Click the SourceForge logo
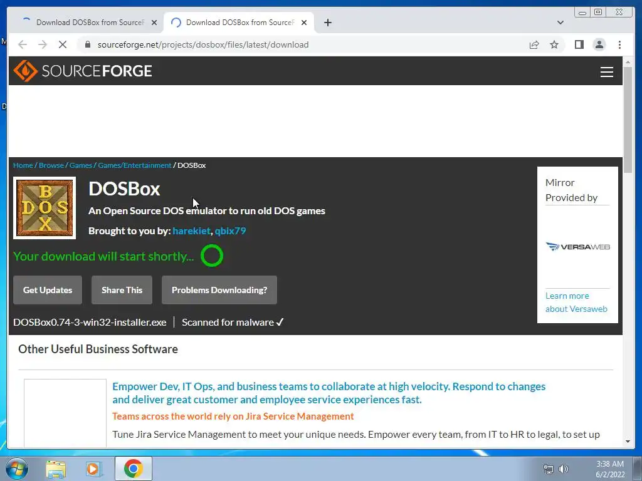This screenshot has width=642, height=481. point(83,71)
